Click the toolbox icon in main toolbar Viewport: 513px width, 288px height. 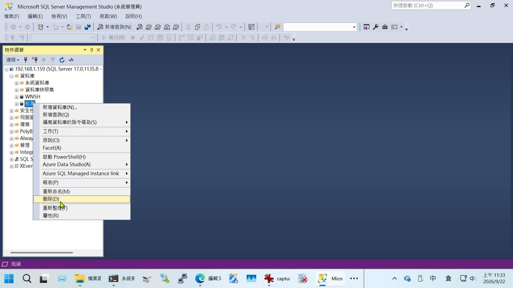(385, 27)
